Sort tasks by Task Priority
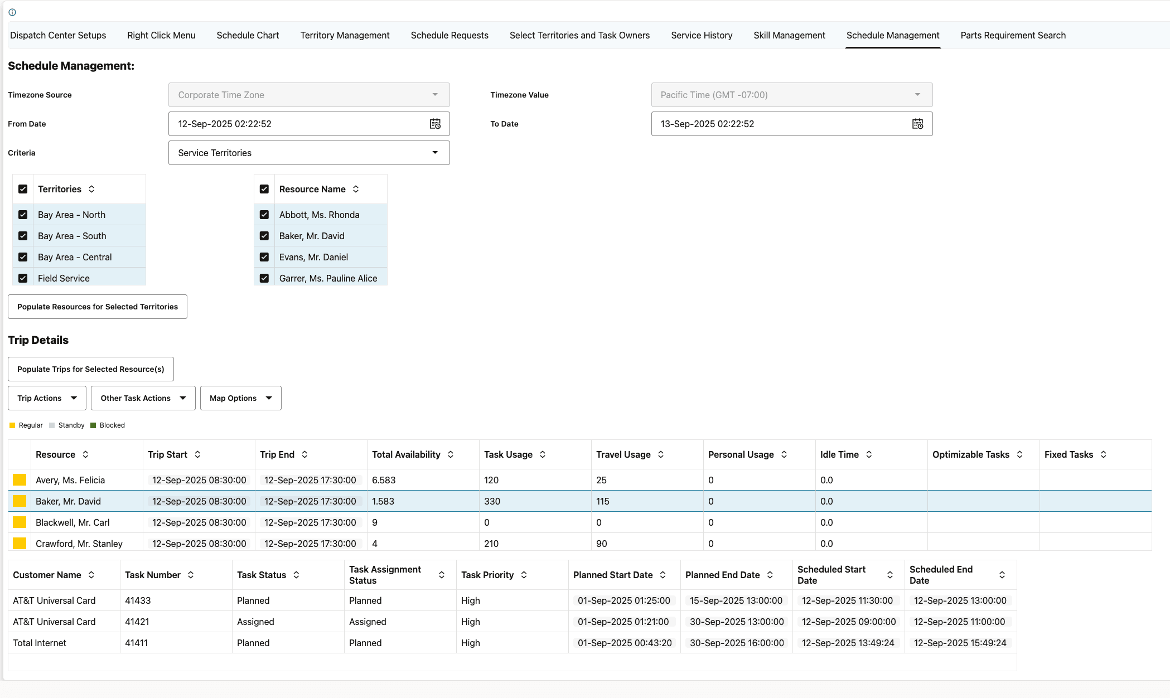The image size is (1170, 698). click(523, 575)
